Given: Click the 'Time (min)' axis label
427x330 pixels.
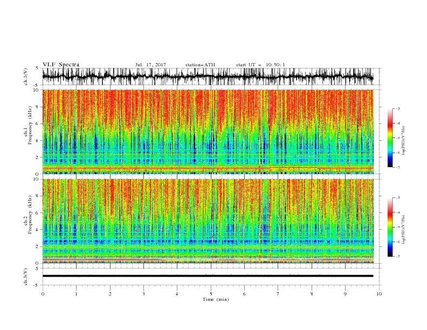Looking at the screenshot, I should 216,299.
